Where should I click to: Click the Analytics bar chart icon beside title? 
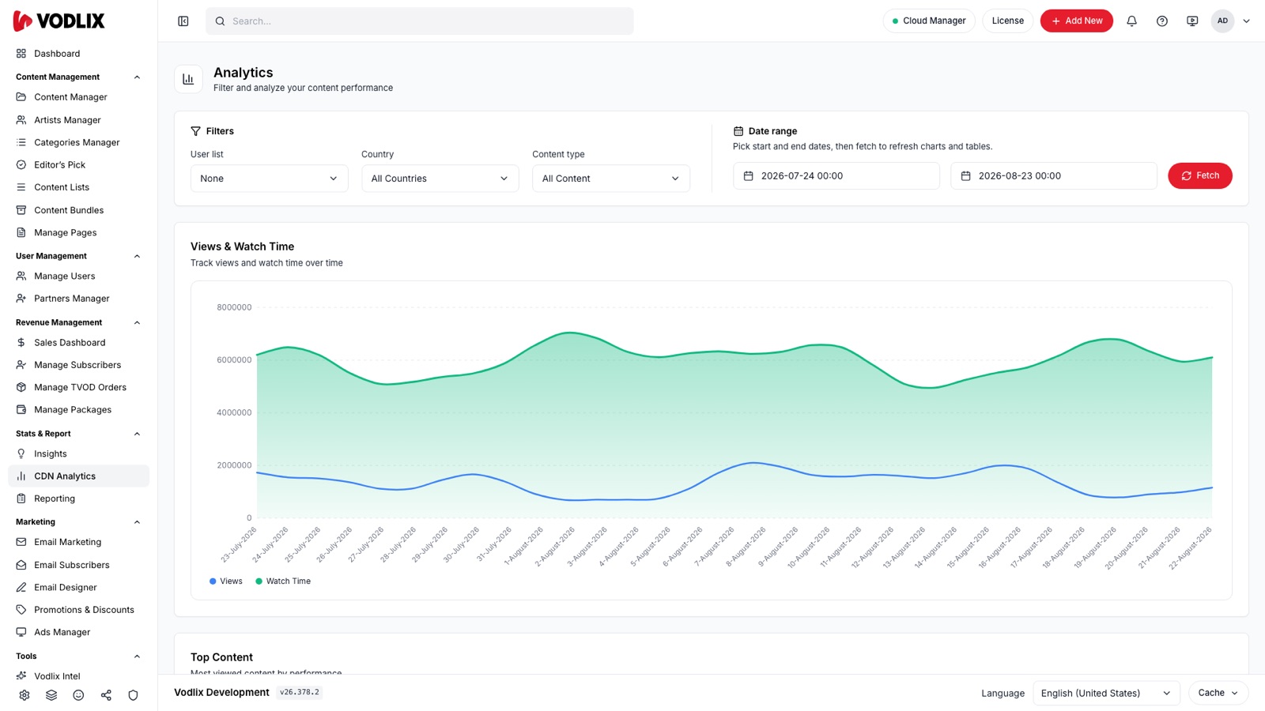pos(188,79)
